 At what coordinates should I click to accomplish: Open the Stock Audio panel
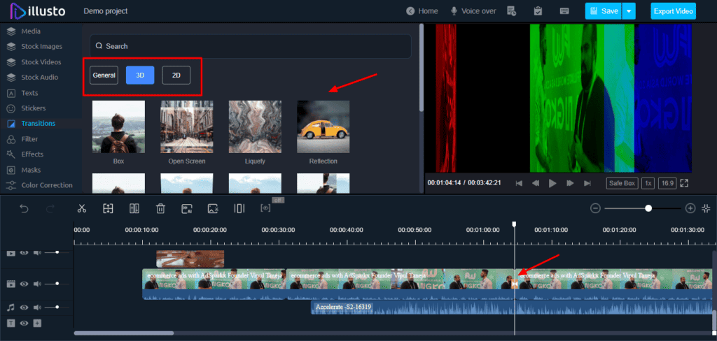[41, 77]
